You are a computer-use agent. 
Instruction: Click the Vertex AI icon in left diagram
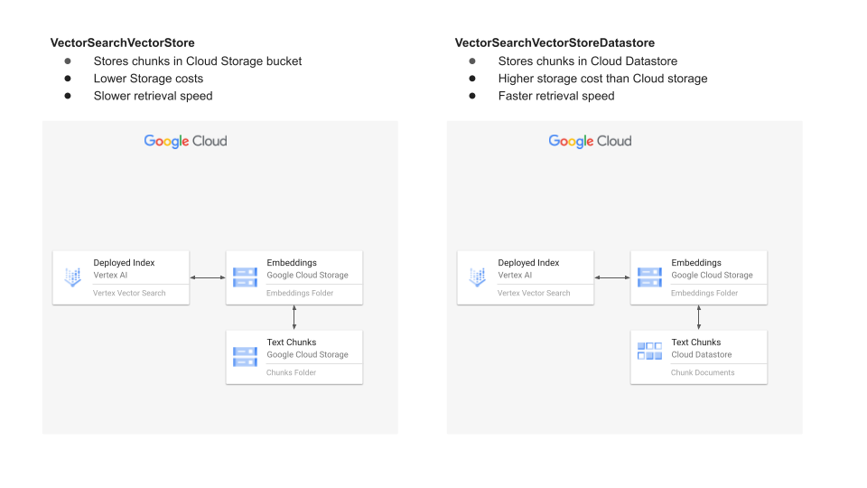point(72,277)
